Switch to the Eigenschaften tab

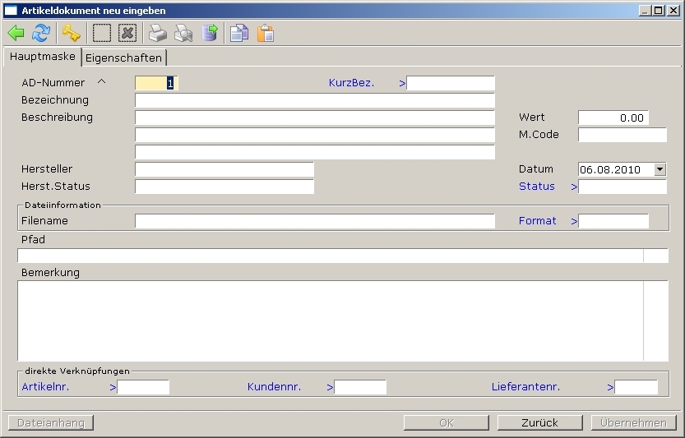[x=123, y=58]
